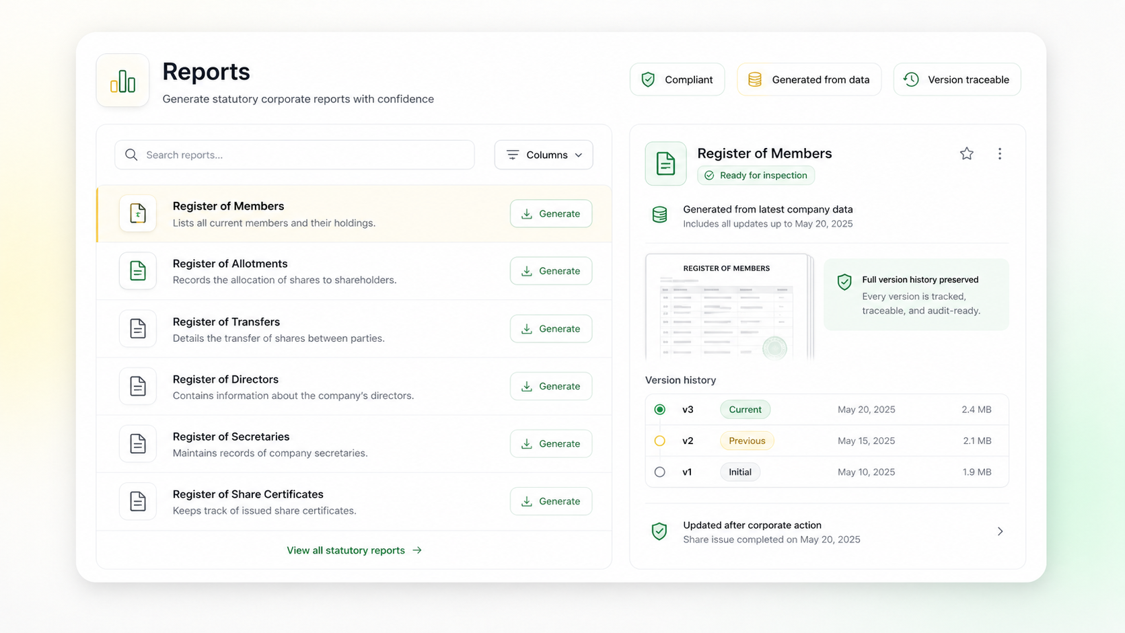The image size is (1125, 633).
Task: Expand the corporate action update details chevron
Action: (x=1000, y=531)
